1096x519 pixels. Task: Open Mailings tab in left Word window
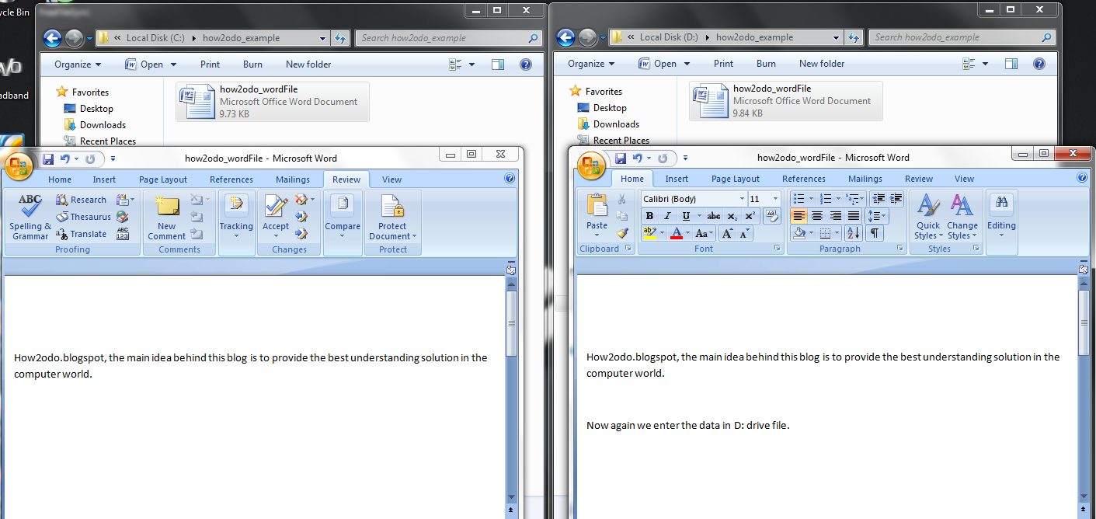pos(293,179)
